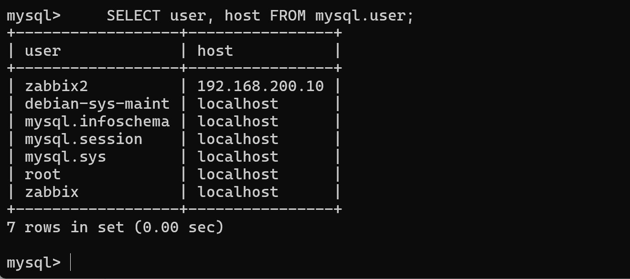Click the host column header
630x279 pixels.
pos(215,51)
